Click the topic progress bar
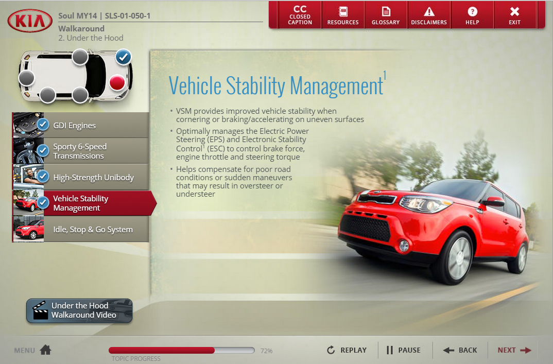 pyautogui.click(x=182, y=350)
